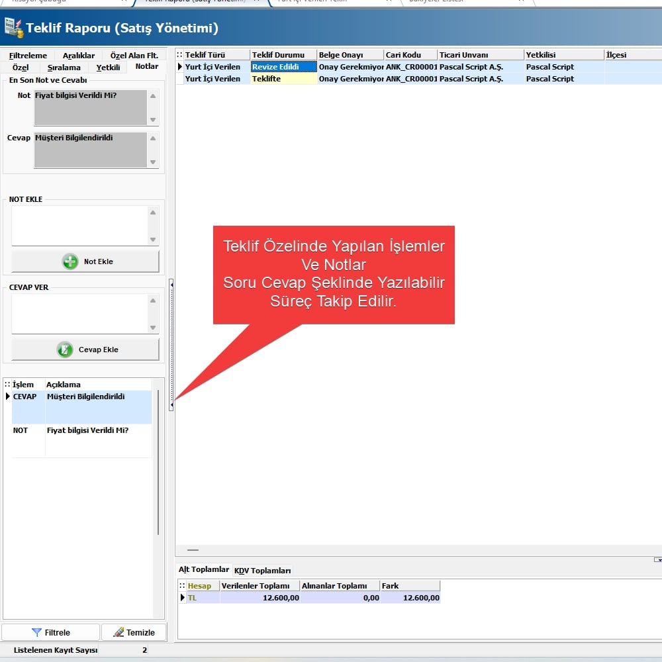This screenshot has width=662, height=662.
Task: Click the green plus Not Ekle icon
Action: pyautogui.click(x=70, y=261)
